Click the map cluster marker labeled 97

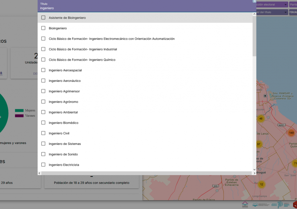click(258, 144)
